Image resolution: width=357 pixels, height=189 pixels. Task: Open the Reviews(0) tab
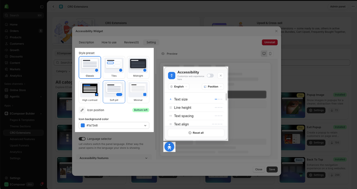coord(131,42)
